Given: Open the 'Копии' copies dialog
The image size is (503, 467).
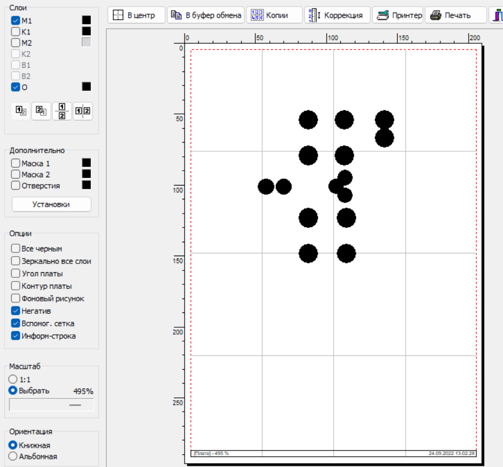Looking at the screenshot, I should [274, 15].
